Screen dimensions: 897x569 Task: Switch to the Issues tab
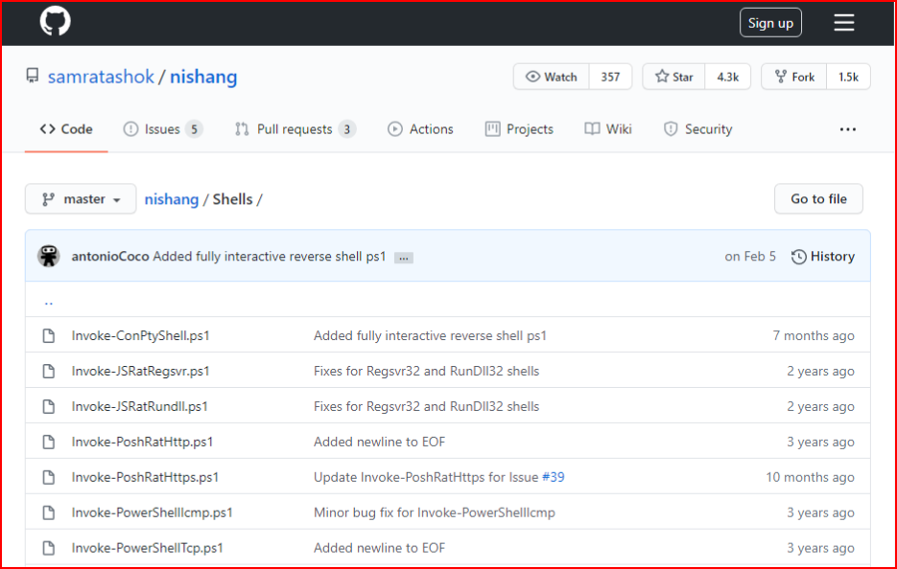pos(162,129)
